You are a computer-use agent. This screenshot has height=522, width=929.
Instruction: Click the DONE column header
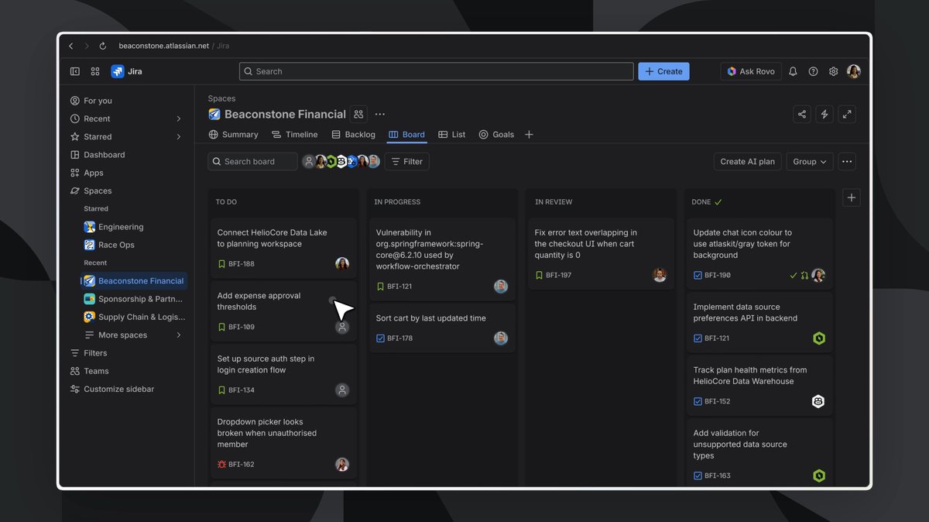click(x=707, y=202)
